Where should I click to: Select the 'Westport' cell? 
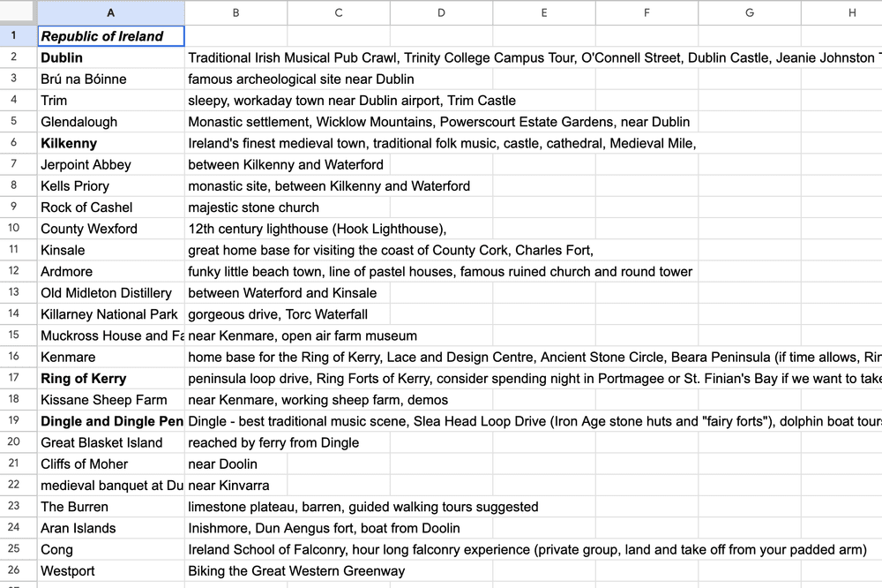pos(111,571)
